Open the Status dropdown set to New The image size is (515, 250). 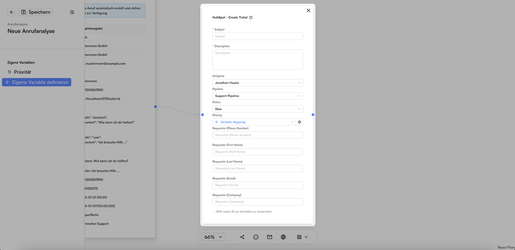click(258, 109)
